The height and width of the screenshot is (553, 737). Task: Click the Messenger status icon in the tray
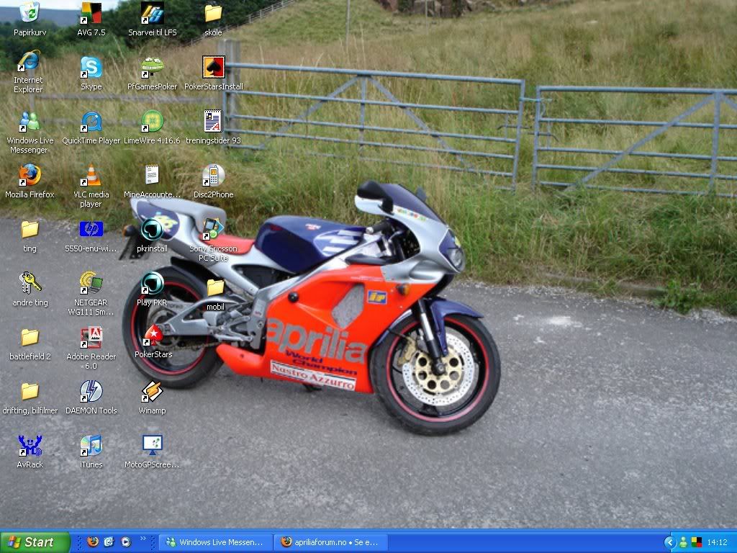coord(684,542)
